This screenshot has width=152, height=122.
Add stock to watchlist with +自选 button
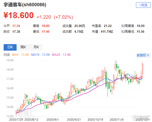tap(143, 5)
